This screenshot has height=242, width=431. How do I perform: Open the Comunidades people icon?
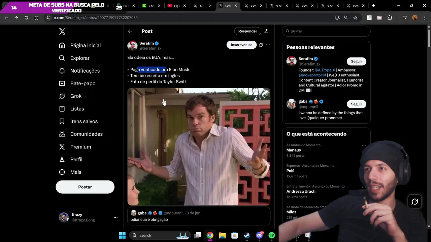tap(62, 134)
